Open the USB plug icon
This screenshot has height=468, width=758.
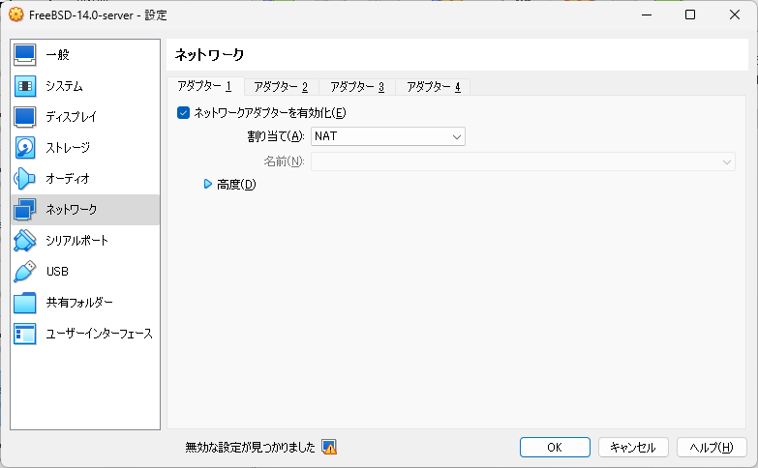(x=24, y=272)
